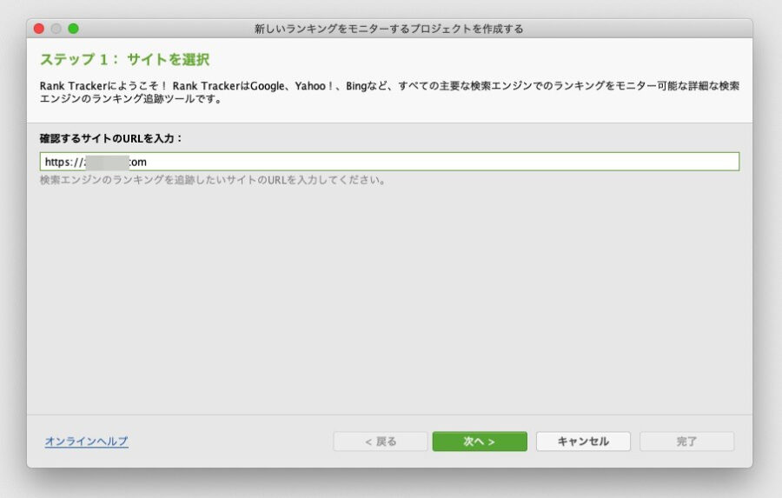Click the site URL input field
The height and width of the screenshot is (498, 782).
point(389,162)
